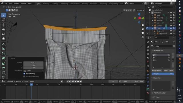The image size is (183, 103).
Task: Select the Loop Cut tool
Action: pos(3,72)
